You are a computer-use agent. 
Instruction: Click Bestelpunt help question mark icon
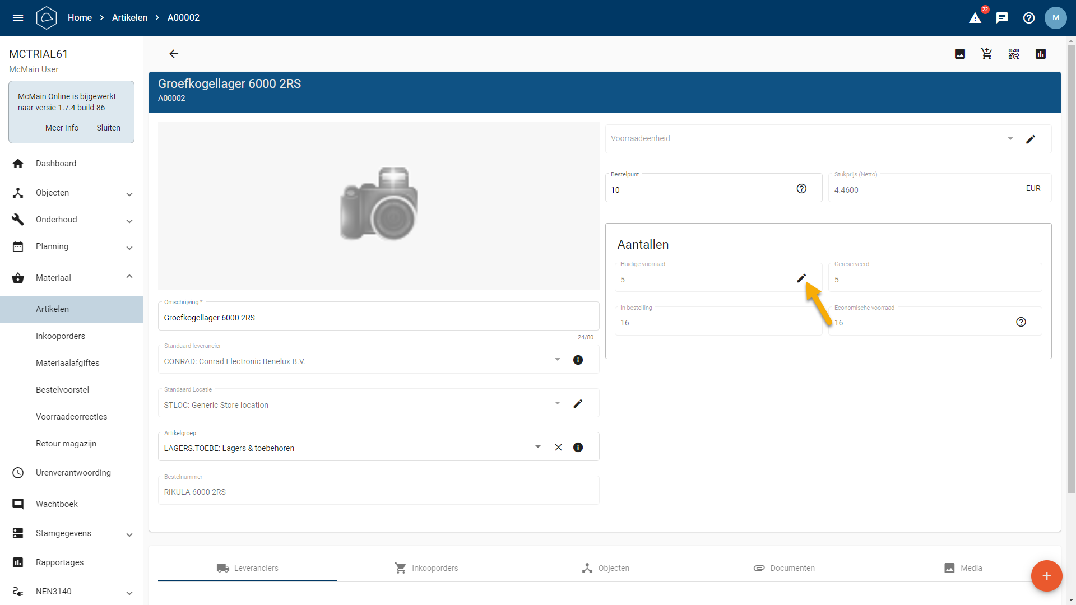coord(801,189)
